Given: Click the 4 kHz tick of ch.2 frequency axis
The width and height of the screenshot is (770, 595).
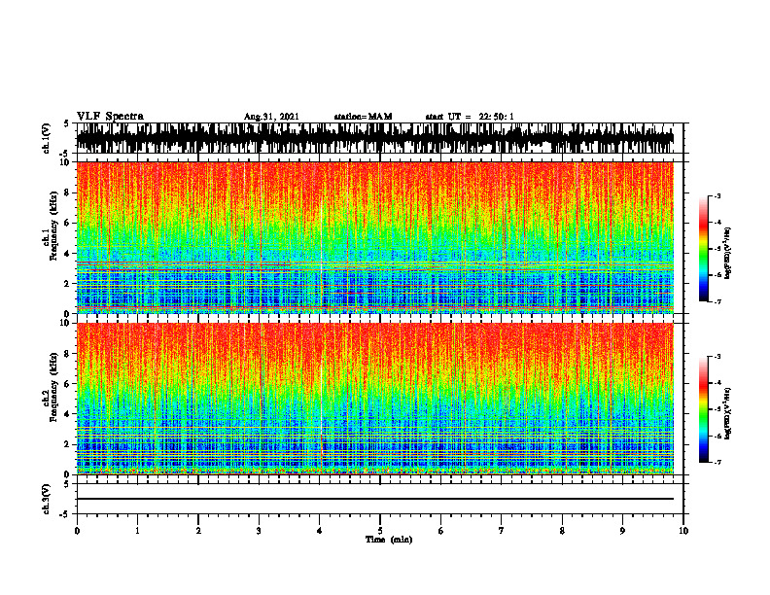Looking at the screenshot, I should click(x=68, y=414).
